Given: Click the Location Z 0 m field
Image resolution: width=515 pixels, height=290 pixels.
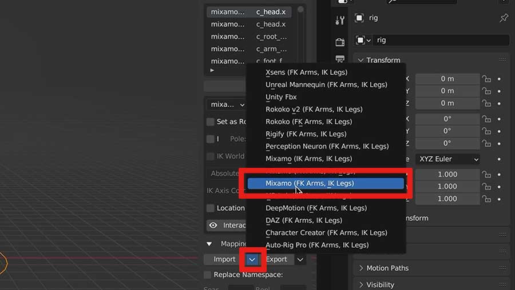Looking at the screenshot, I should tap(447, 103).
